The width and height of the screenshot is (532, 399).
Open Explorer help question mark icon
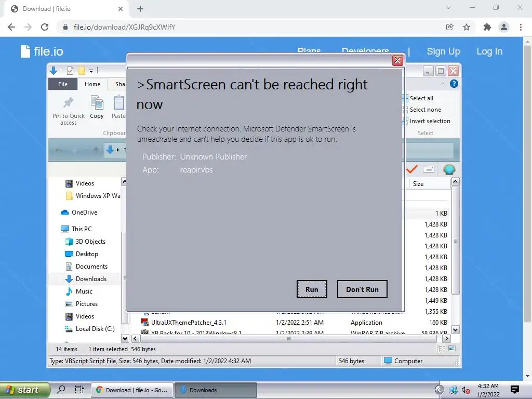(x=454, y=84)
